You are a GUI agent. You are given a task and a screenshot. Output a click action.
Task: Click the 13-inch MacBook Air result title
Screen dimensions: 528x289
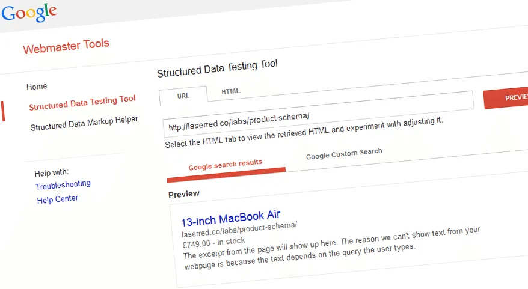pos(231,218)
